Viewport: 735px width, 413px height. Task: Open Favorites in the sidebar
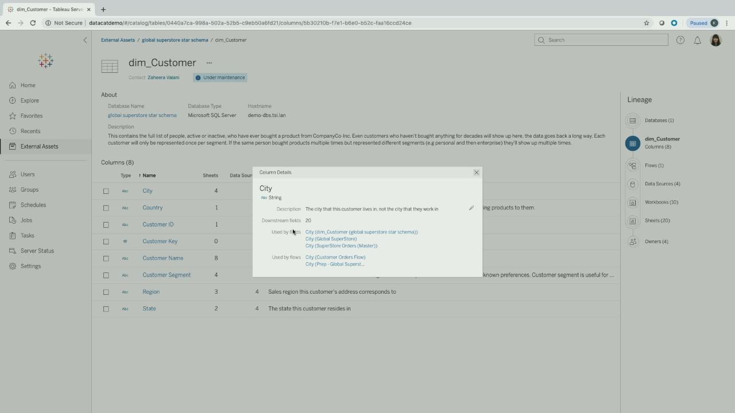(x=31, y=116)
